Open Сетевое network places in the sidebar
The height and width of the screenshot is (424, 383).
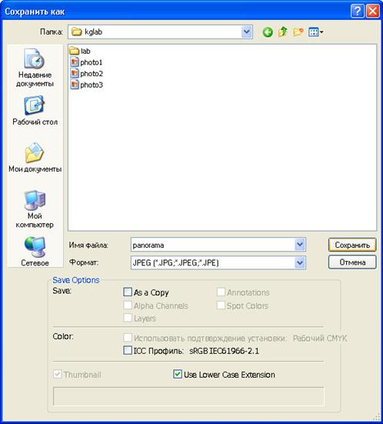(35, 251)
